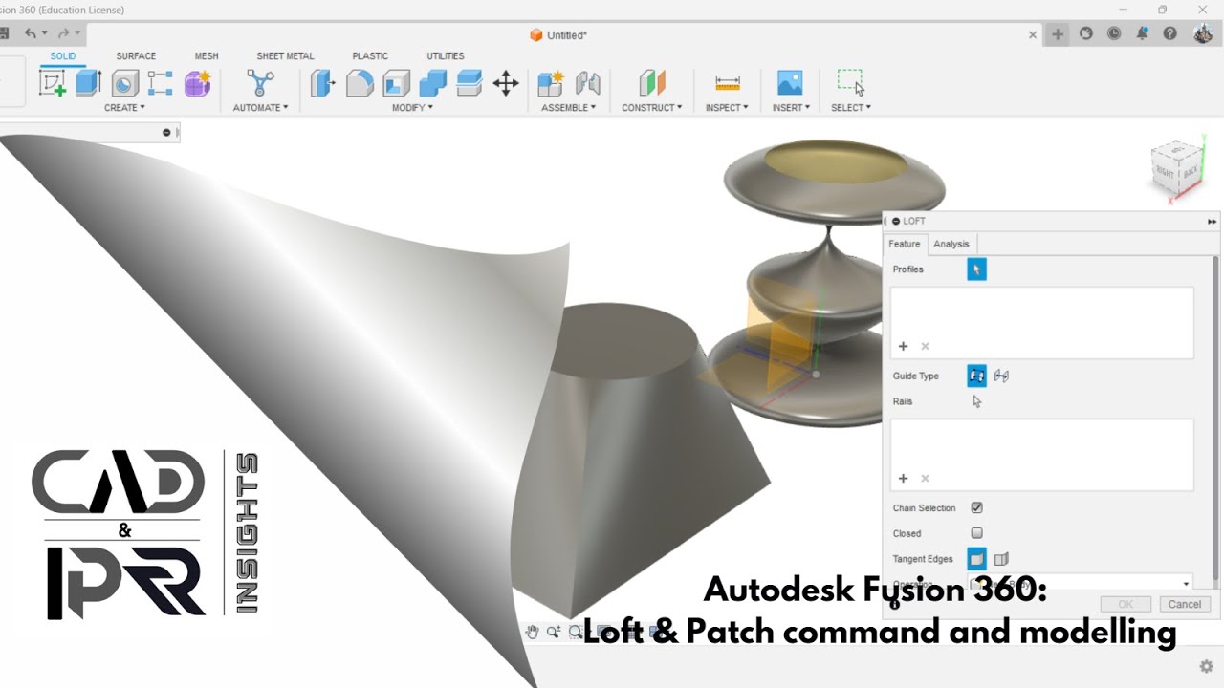The width and height of the screenshot is (1224, 688).
Task: Click the settings gear at bottom right
Action: (x=1207, y=666)
